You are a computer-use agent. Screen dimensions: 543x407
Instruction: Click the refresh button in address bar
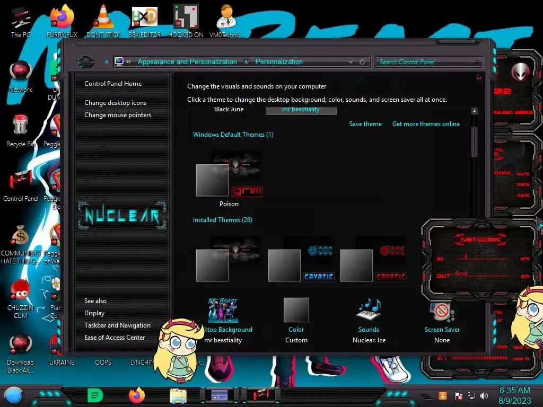(x=362, y=62)
